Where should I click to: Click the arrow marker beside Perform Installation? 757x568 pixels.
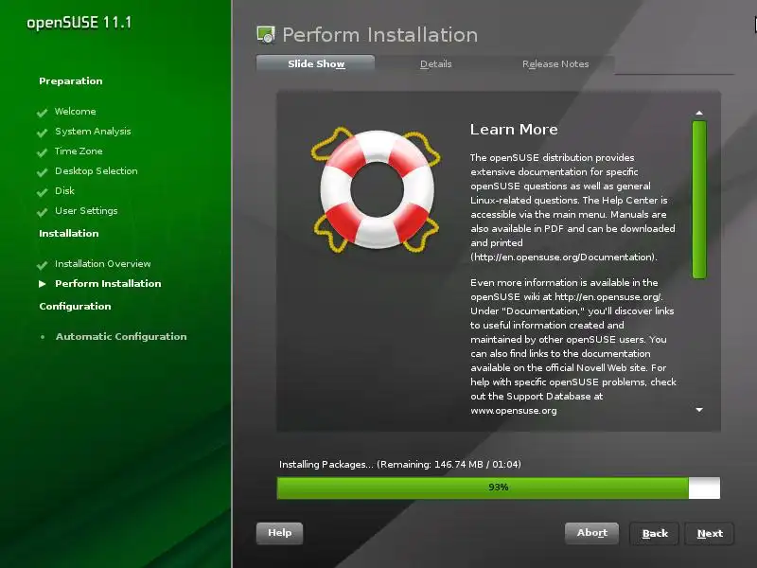tap(43, 283)
